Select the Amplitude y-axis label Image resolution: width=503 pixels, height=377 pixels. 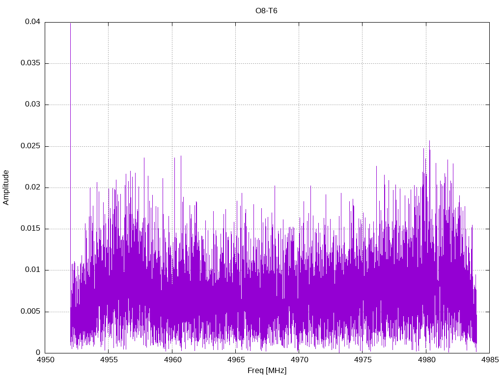click(x=6, y=187)
